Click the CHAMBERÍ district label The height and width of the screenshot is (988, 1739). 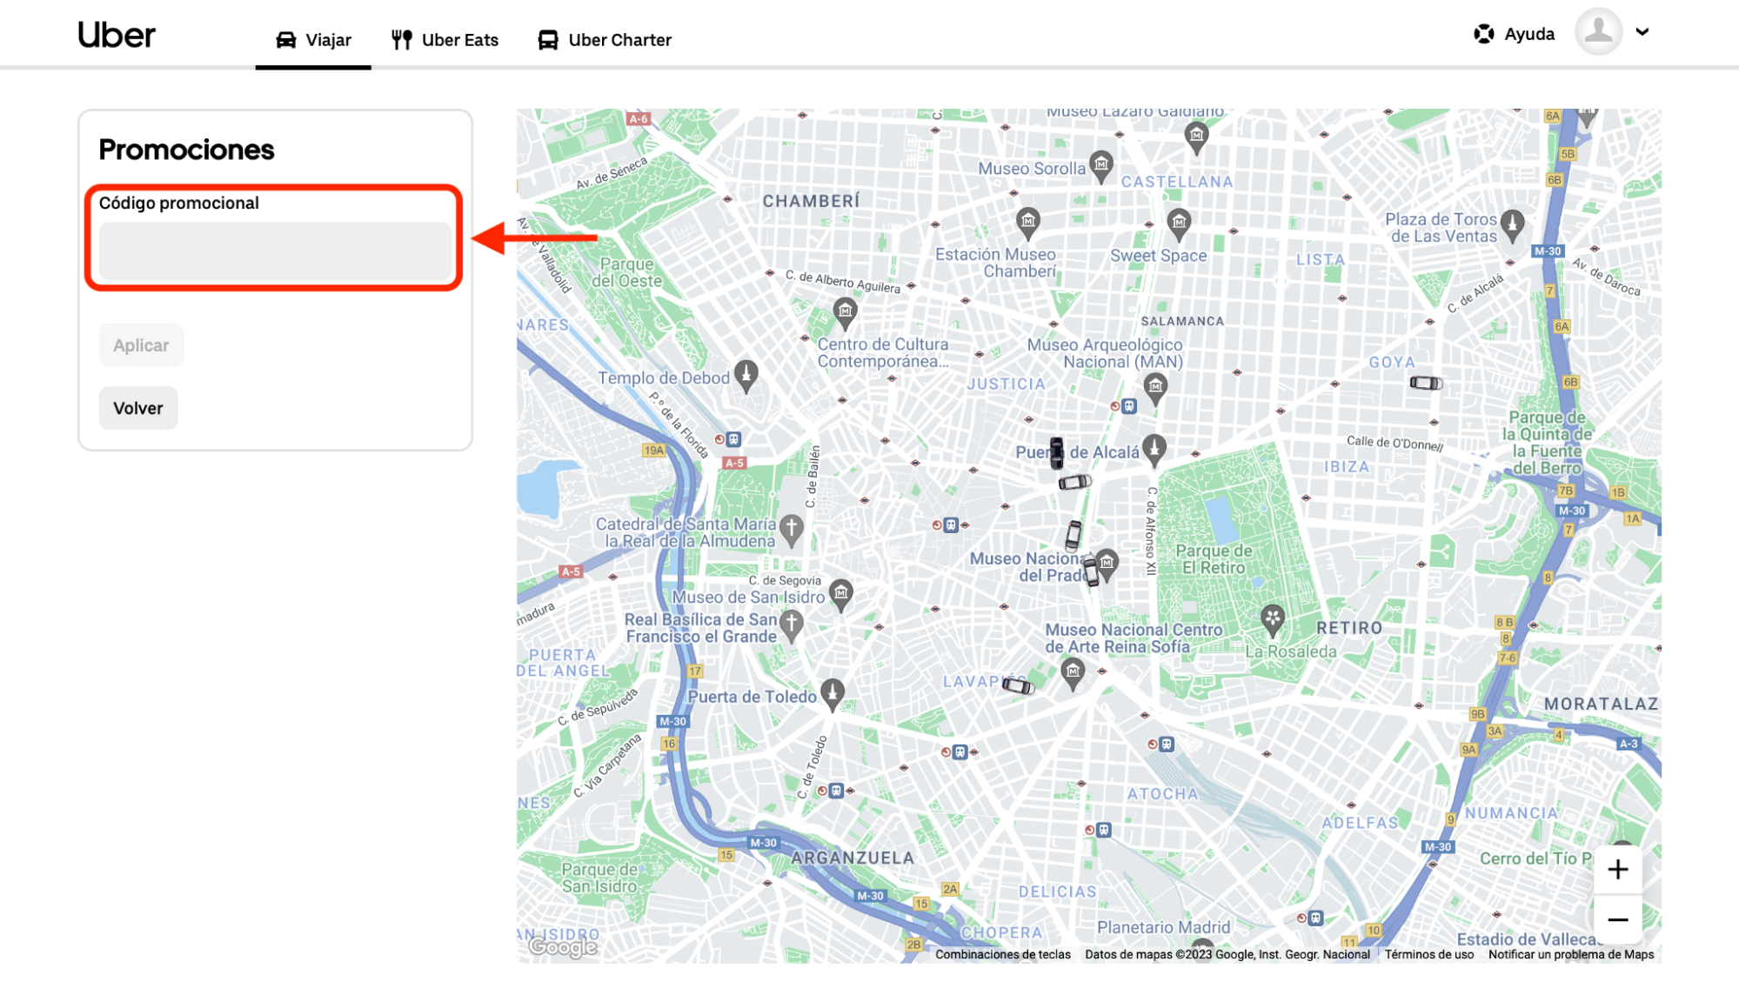tap(811, 201)
